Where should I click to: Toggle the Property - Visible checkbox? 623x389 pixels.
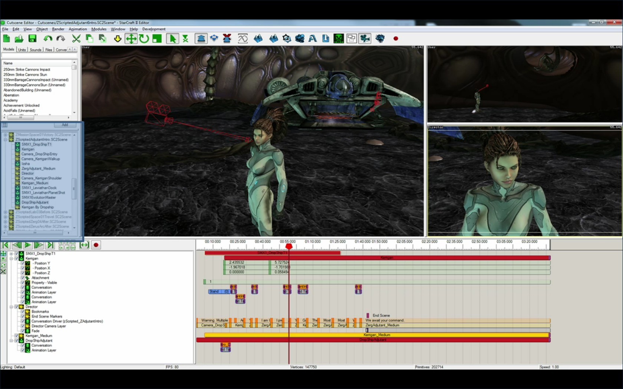point(22,283)
